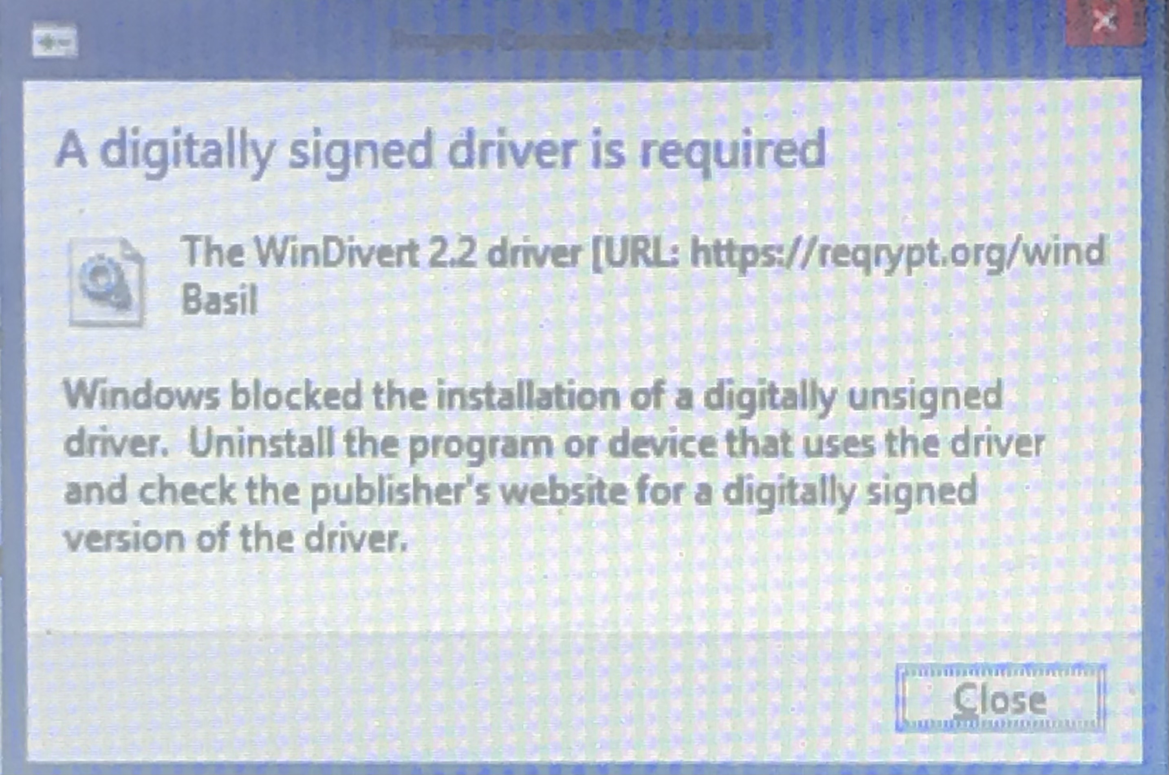The width and height of the screenshot is (1169, 775).
Task: Click the publisher name "Basil"
Action: (220, 300)
